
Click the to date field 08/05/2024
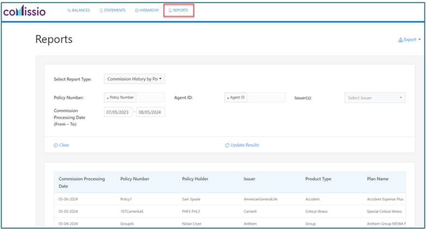point(150,112)
